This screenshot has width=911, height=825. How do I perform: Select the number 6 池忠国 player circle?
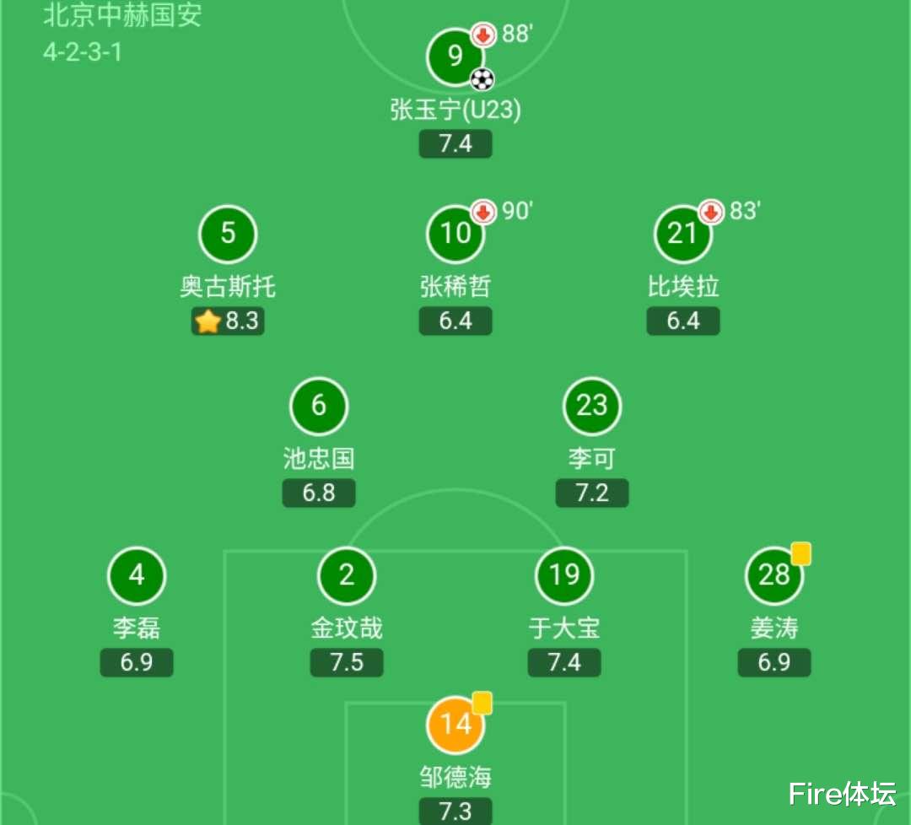[318, 406]
